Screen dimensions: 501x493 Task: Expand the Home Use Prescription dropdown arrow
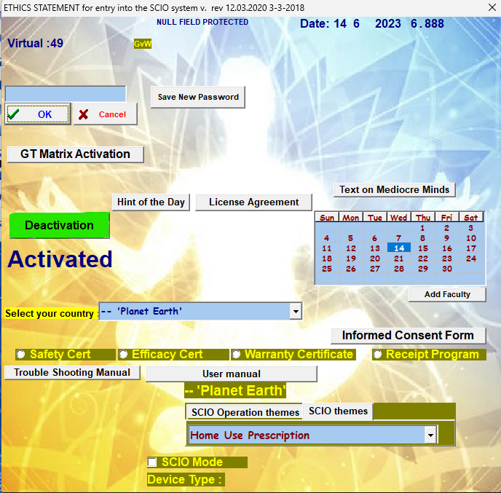point(430,435)
